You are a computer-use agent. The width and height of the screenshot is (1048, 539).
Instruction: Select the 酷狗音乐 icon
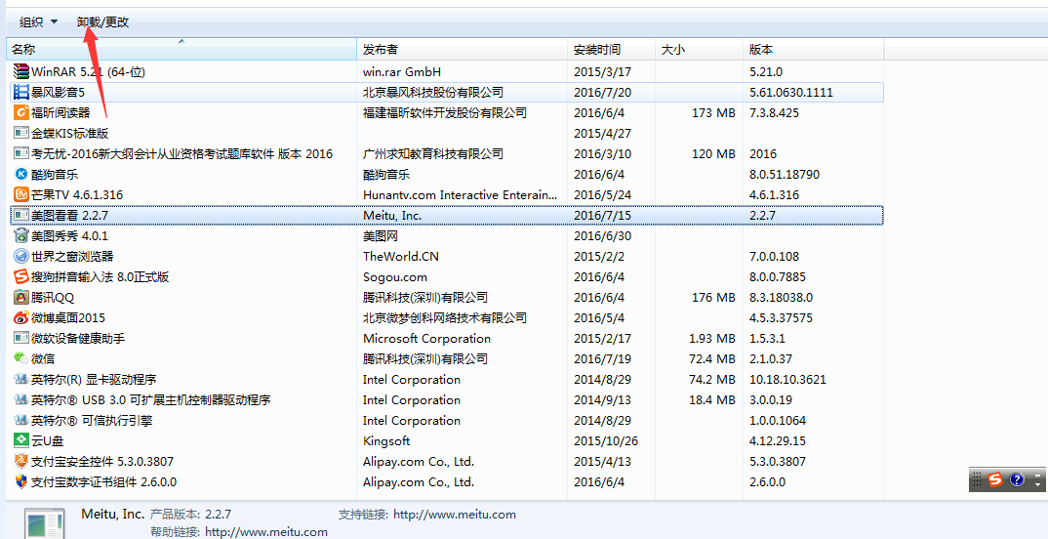click(21, 175)
